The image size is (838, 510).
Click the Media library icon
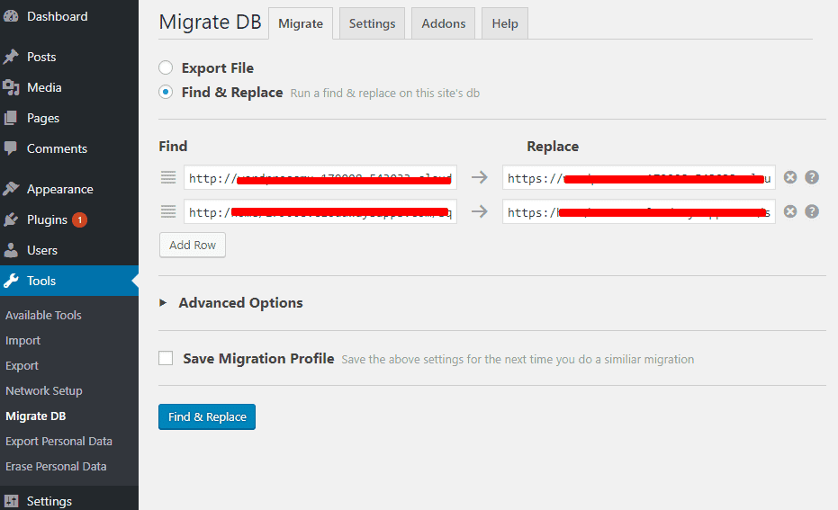[10, 87]
